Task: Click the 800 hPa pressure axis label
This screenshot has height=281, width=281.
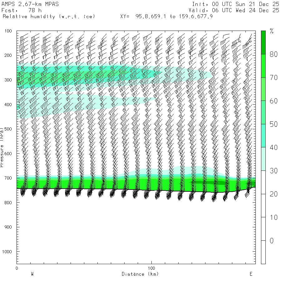Action: click(x=8, y=203)
